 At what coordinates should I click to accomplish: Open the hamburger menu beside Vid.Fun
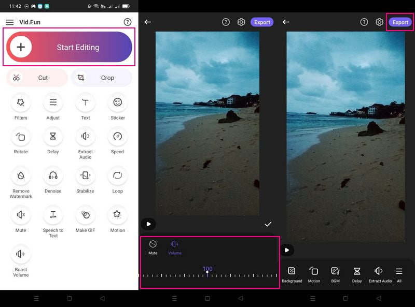tap(10, 22)
